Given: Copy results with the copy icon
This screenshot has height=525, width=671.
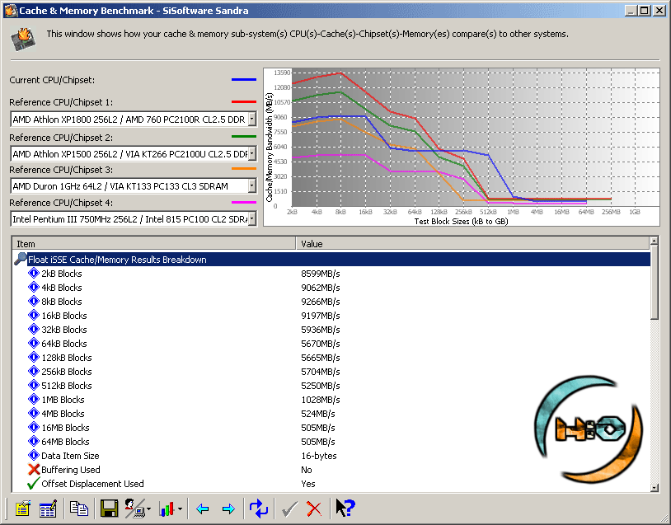Looking at the screenshot, I should pyautogui.click(x=79, y=509).
